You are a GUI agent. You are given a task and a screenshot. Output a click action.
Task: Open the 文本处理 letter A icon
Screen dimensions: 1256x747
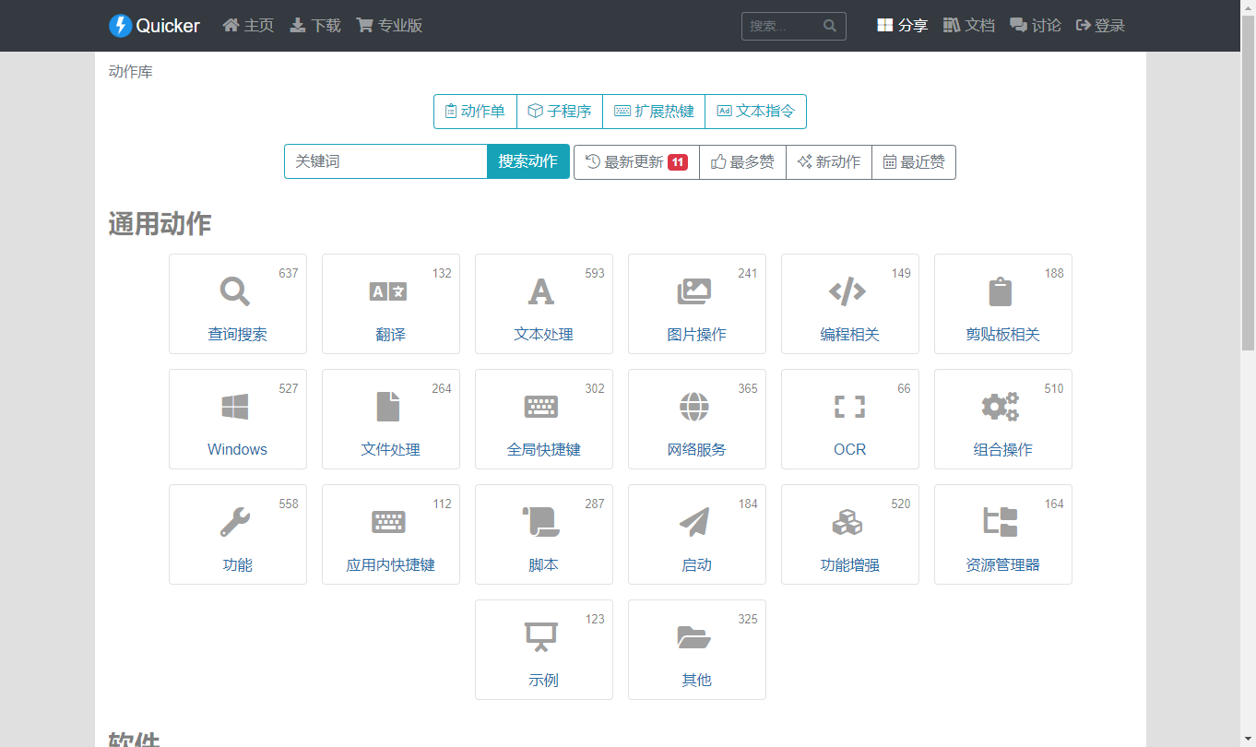coord(541,291)
